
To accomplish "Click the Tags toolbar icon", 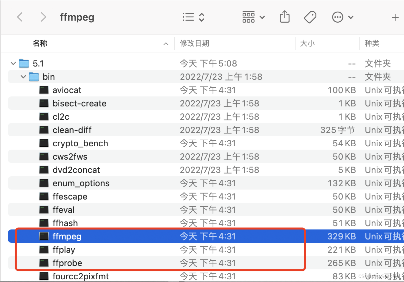I will (310, 17).
